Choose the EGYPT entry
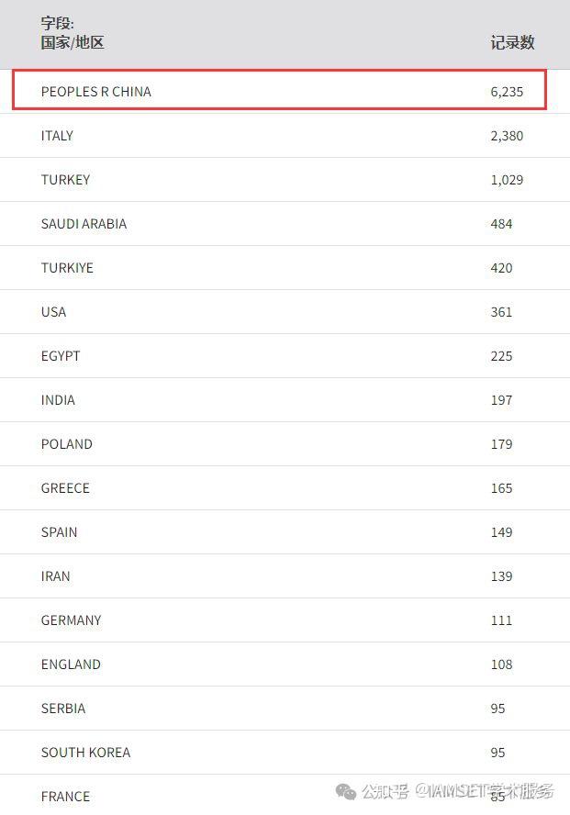This screenshot has height=815, width=570. pos(61,356)
